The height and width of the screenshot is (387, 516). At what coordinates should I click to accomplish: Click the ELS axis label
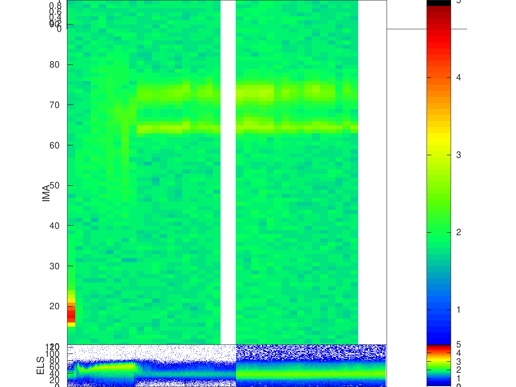41,365
